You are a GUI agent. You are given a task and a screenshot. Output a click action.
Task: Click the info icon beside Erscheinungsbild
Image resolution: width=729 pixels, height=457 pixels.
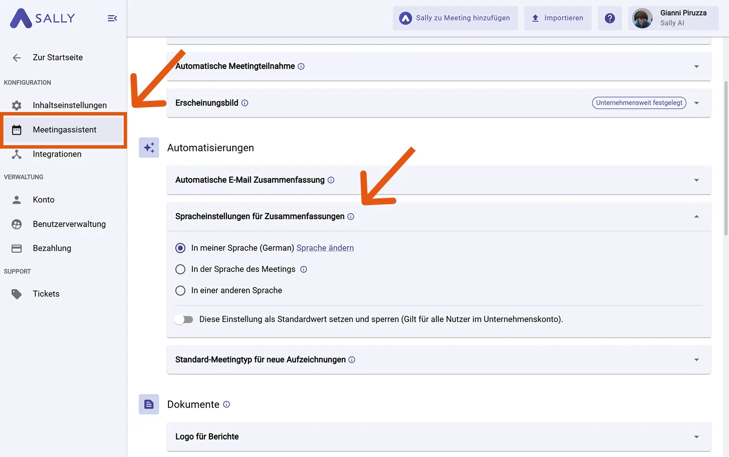[245, 103]
